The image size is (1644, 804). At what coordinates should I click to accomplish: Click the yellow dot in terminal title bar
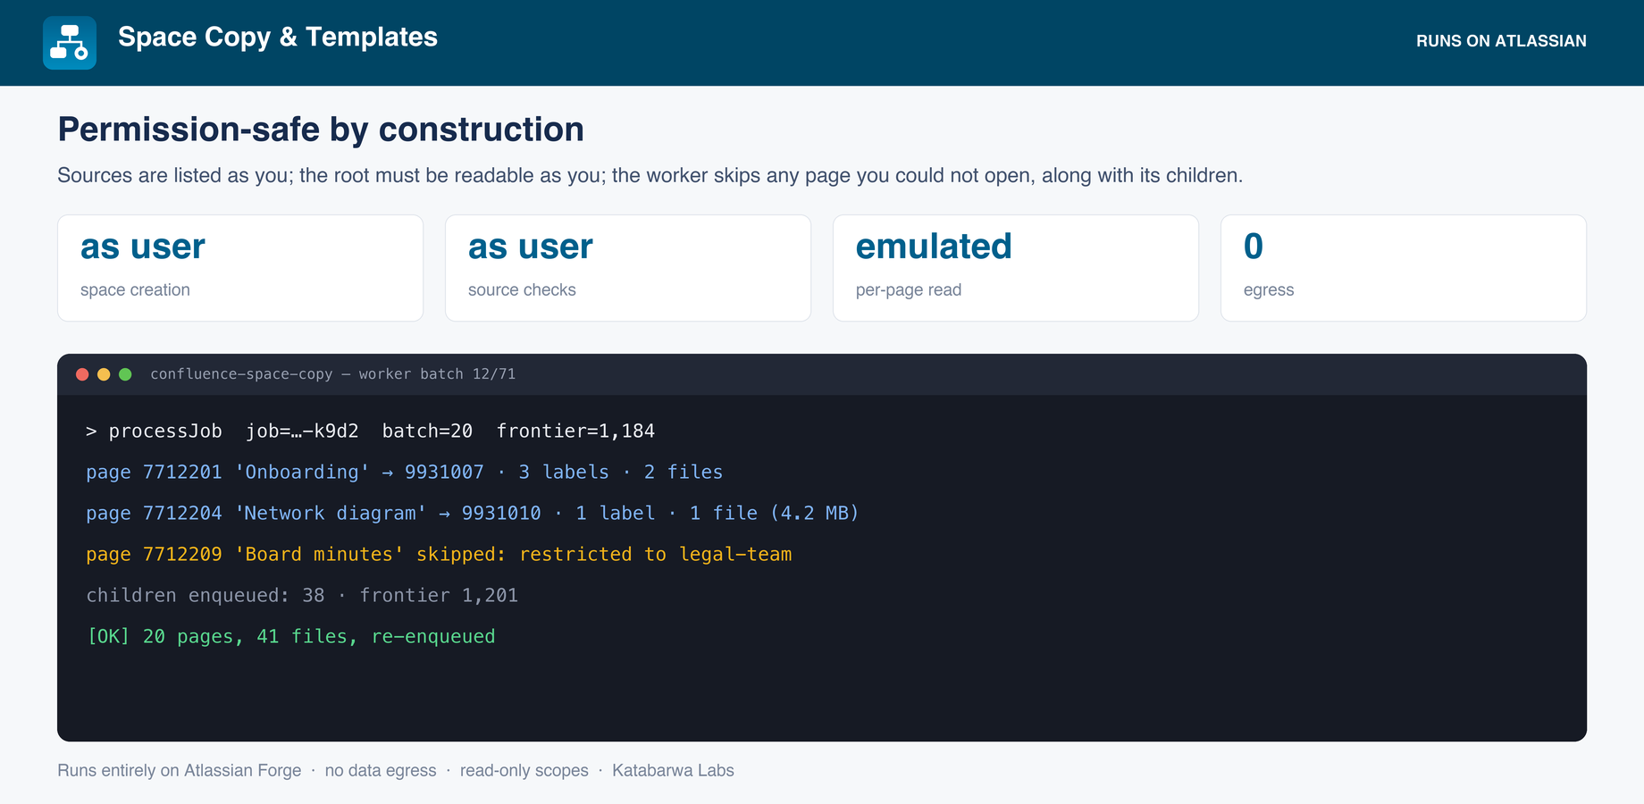pyautogui.click(x=104, y=374)
